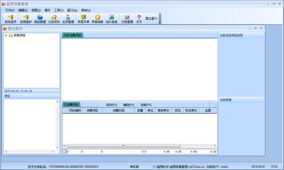Click the 关于 (About) question mark icon
This screenshot has height=170, width=284.
[139, 19]
